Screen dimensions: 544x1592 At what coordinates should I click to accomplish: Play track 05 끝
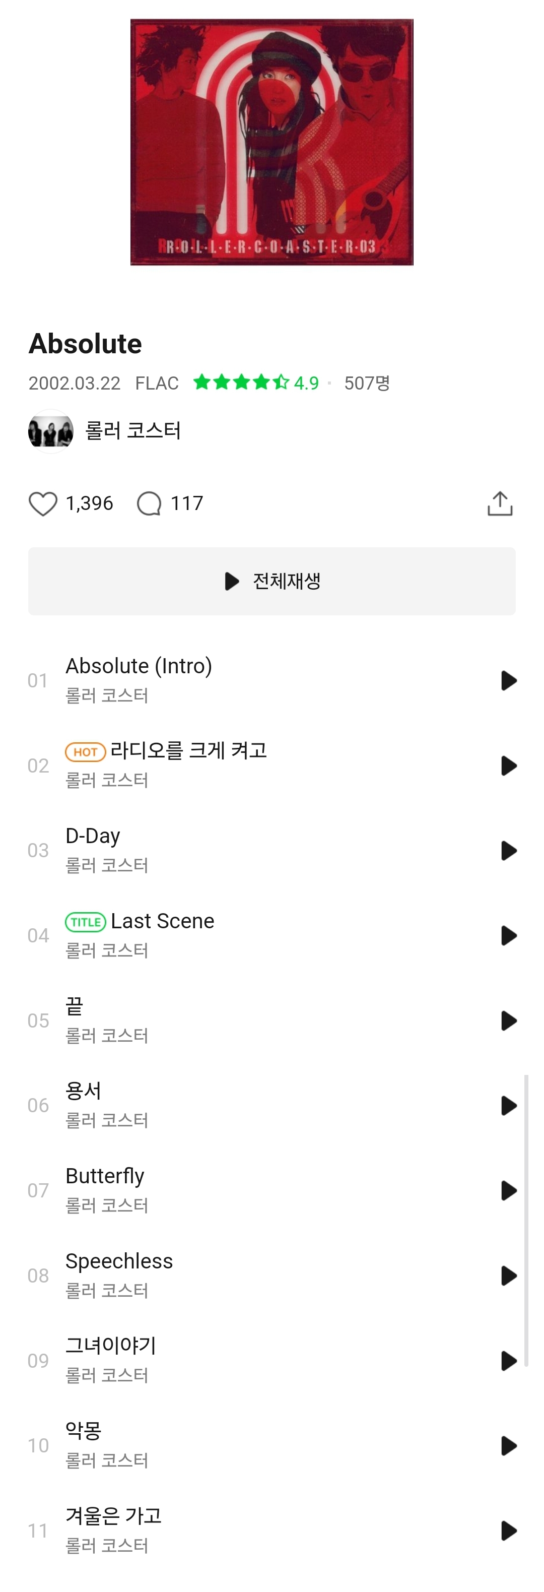508,1021
